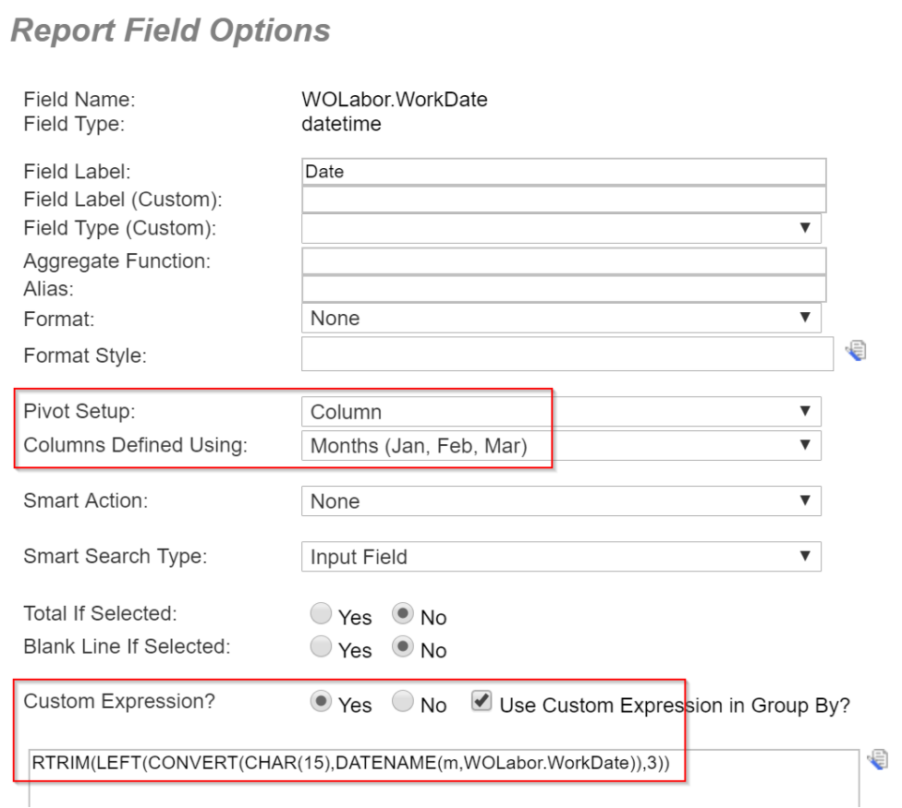Open the Field Type (Custom) dropdown
This screenshot has width=902, height=808.
[561, 228]
